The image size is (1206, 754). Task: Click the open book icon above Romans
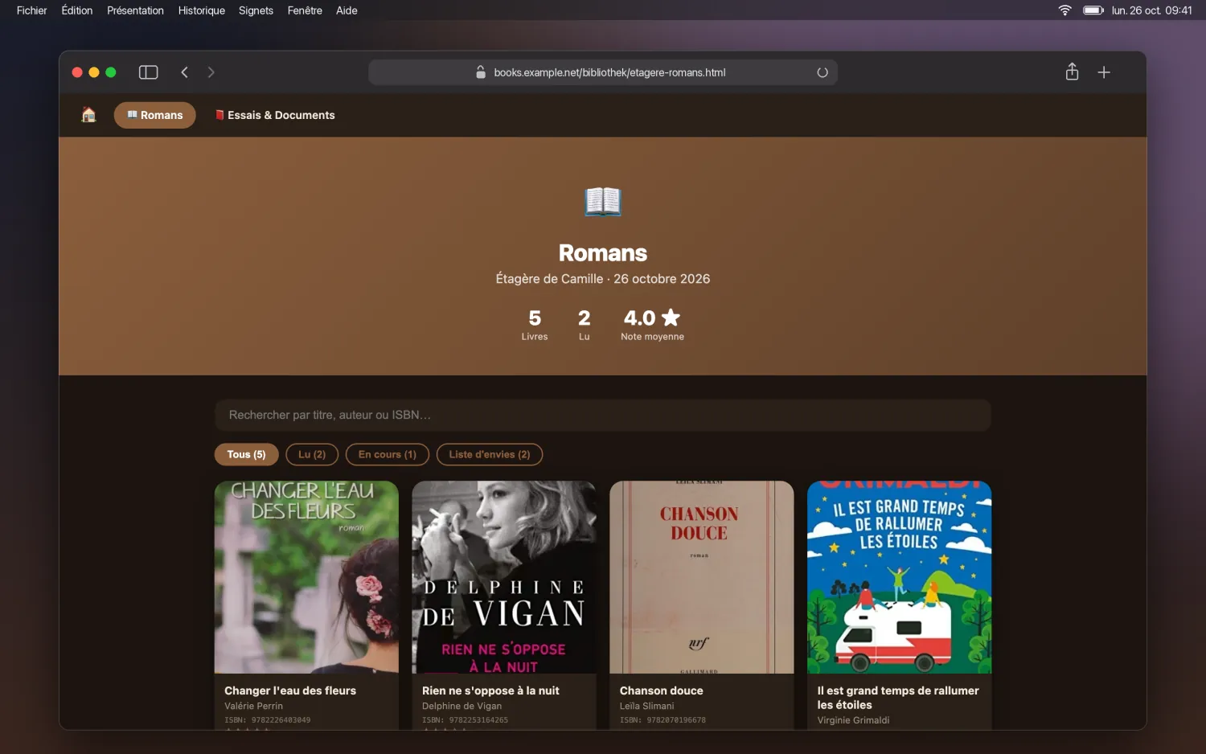point(603,201)
